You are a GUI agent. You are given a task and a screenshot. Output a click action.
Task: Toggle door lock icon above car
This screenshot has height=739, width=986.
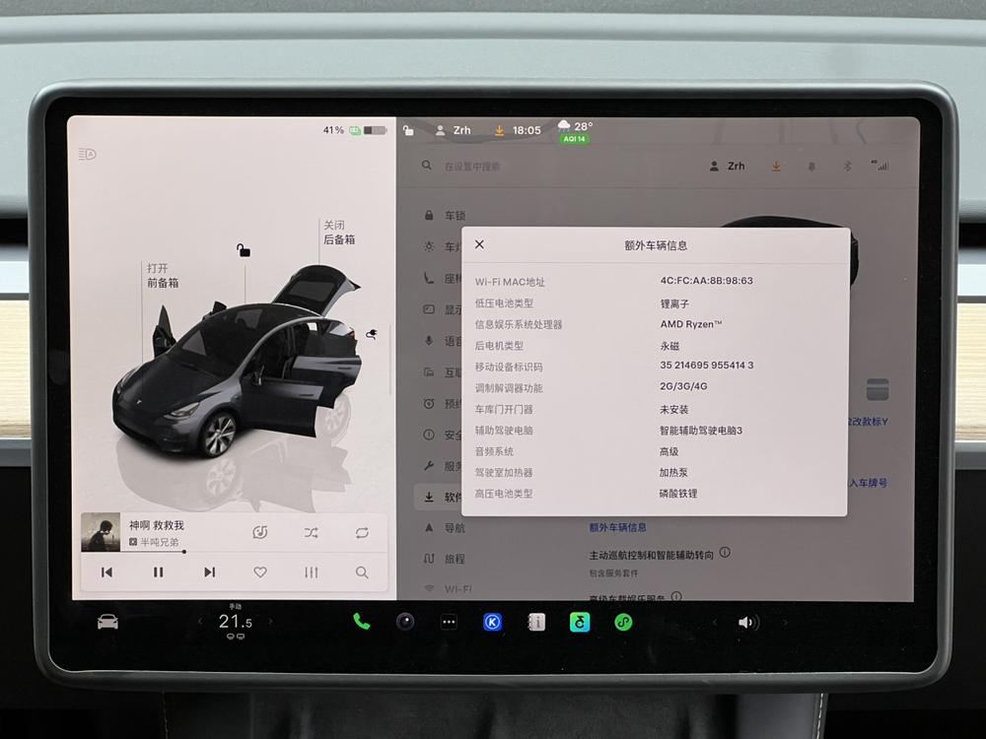tap(244, 250)
